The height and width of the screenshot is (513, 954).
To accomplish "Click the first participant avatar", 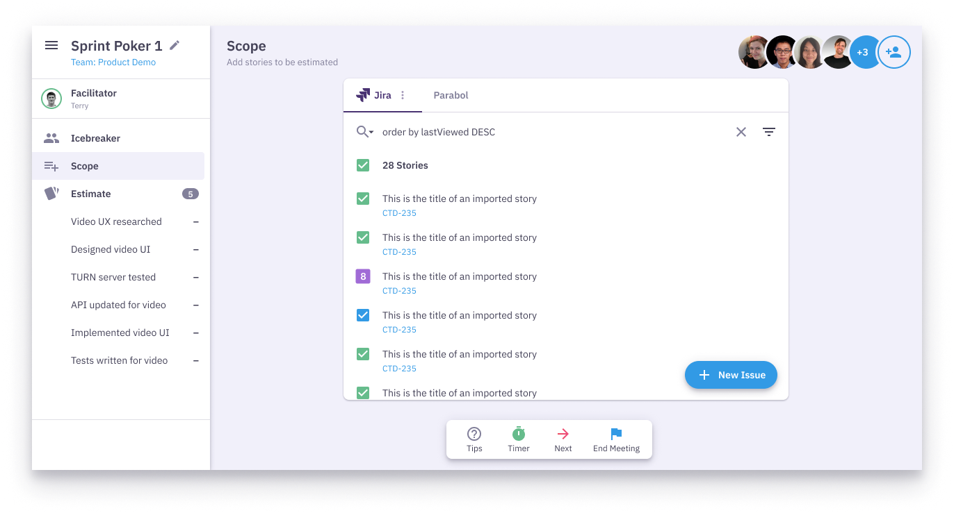I will 754,52.
